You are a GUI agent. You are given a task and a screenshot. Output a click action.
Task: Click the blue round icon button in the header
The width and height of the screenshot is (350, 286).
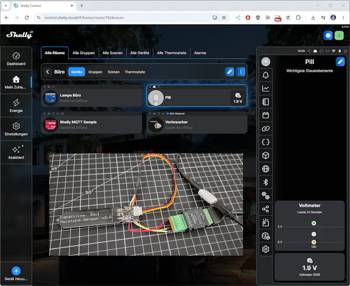[x=328, y=35]
